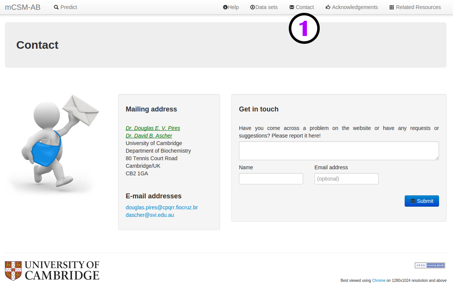Screen dimensions: 453x286
Task: Click the download icon beside Data sets
Action: (x=253, y=7)
